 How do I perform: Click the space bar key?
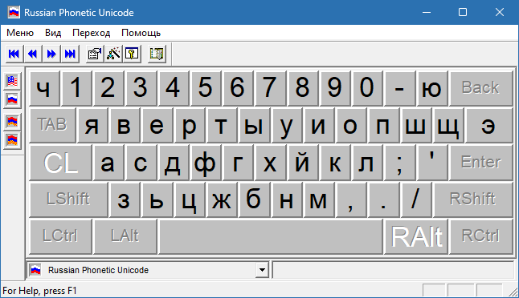pos(271,236)
